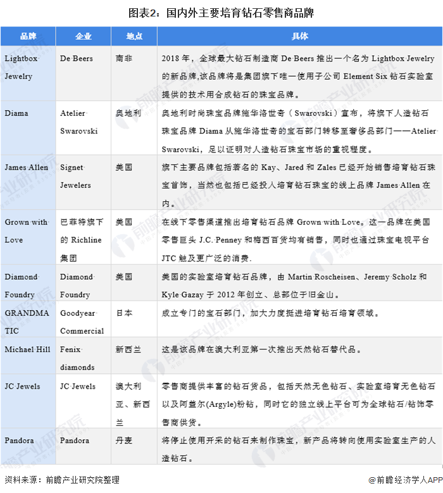Click the Lightbox description starting 2018 年
The height and width of the screenshot is (493, 443).
(x=299, y=73)
